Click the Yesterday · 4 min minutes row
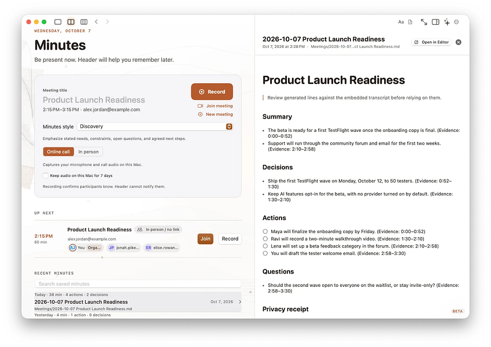Image resolution: width=491 pixels, height=347 pixels. [x=138, y=315]
